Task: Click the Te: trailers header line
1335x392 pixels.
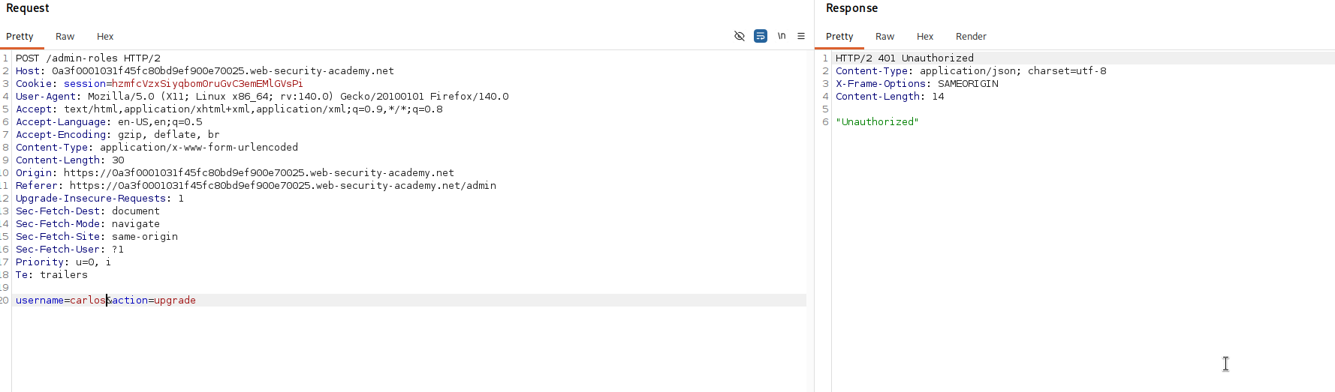Action: pyautogui.click(x=52, y=274)
